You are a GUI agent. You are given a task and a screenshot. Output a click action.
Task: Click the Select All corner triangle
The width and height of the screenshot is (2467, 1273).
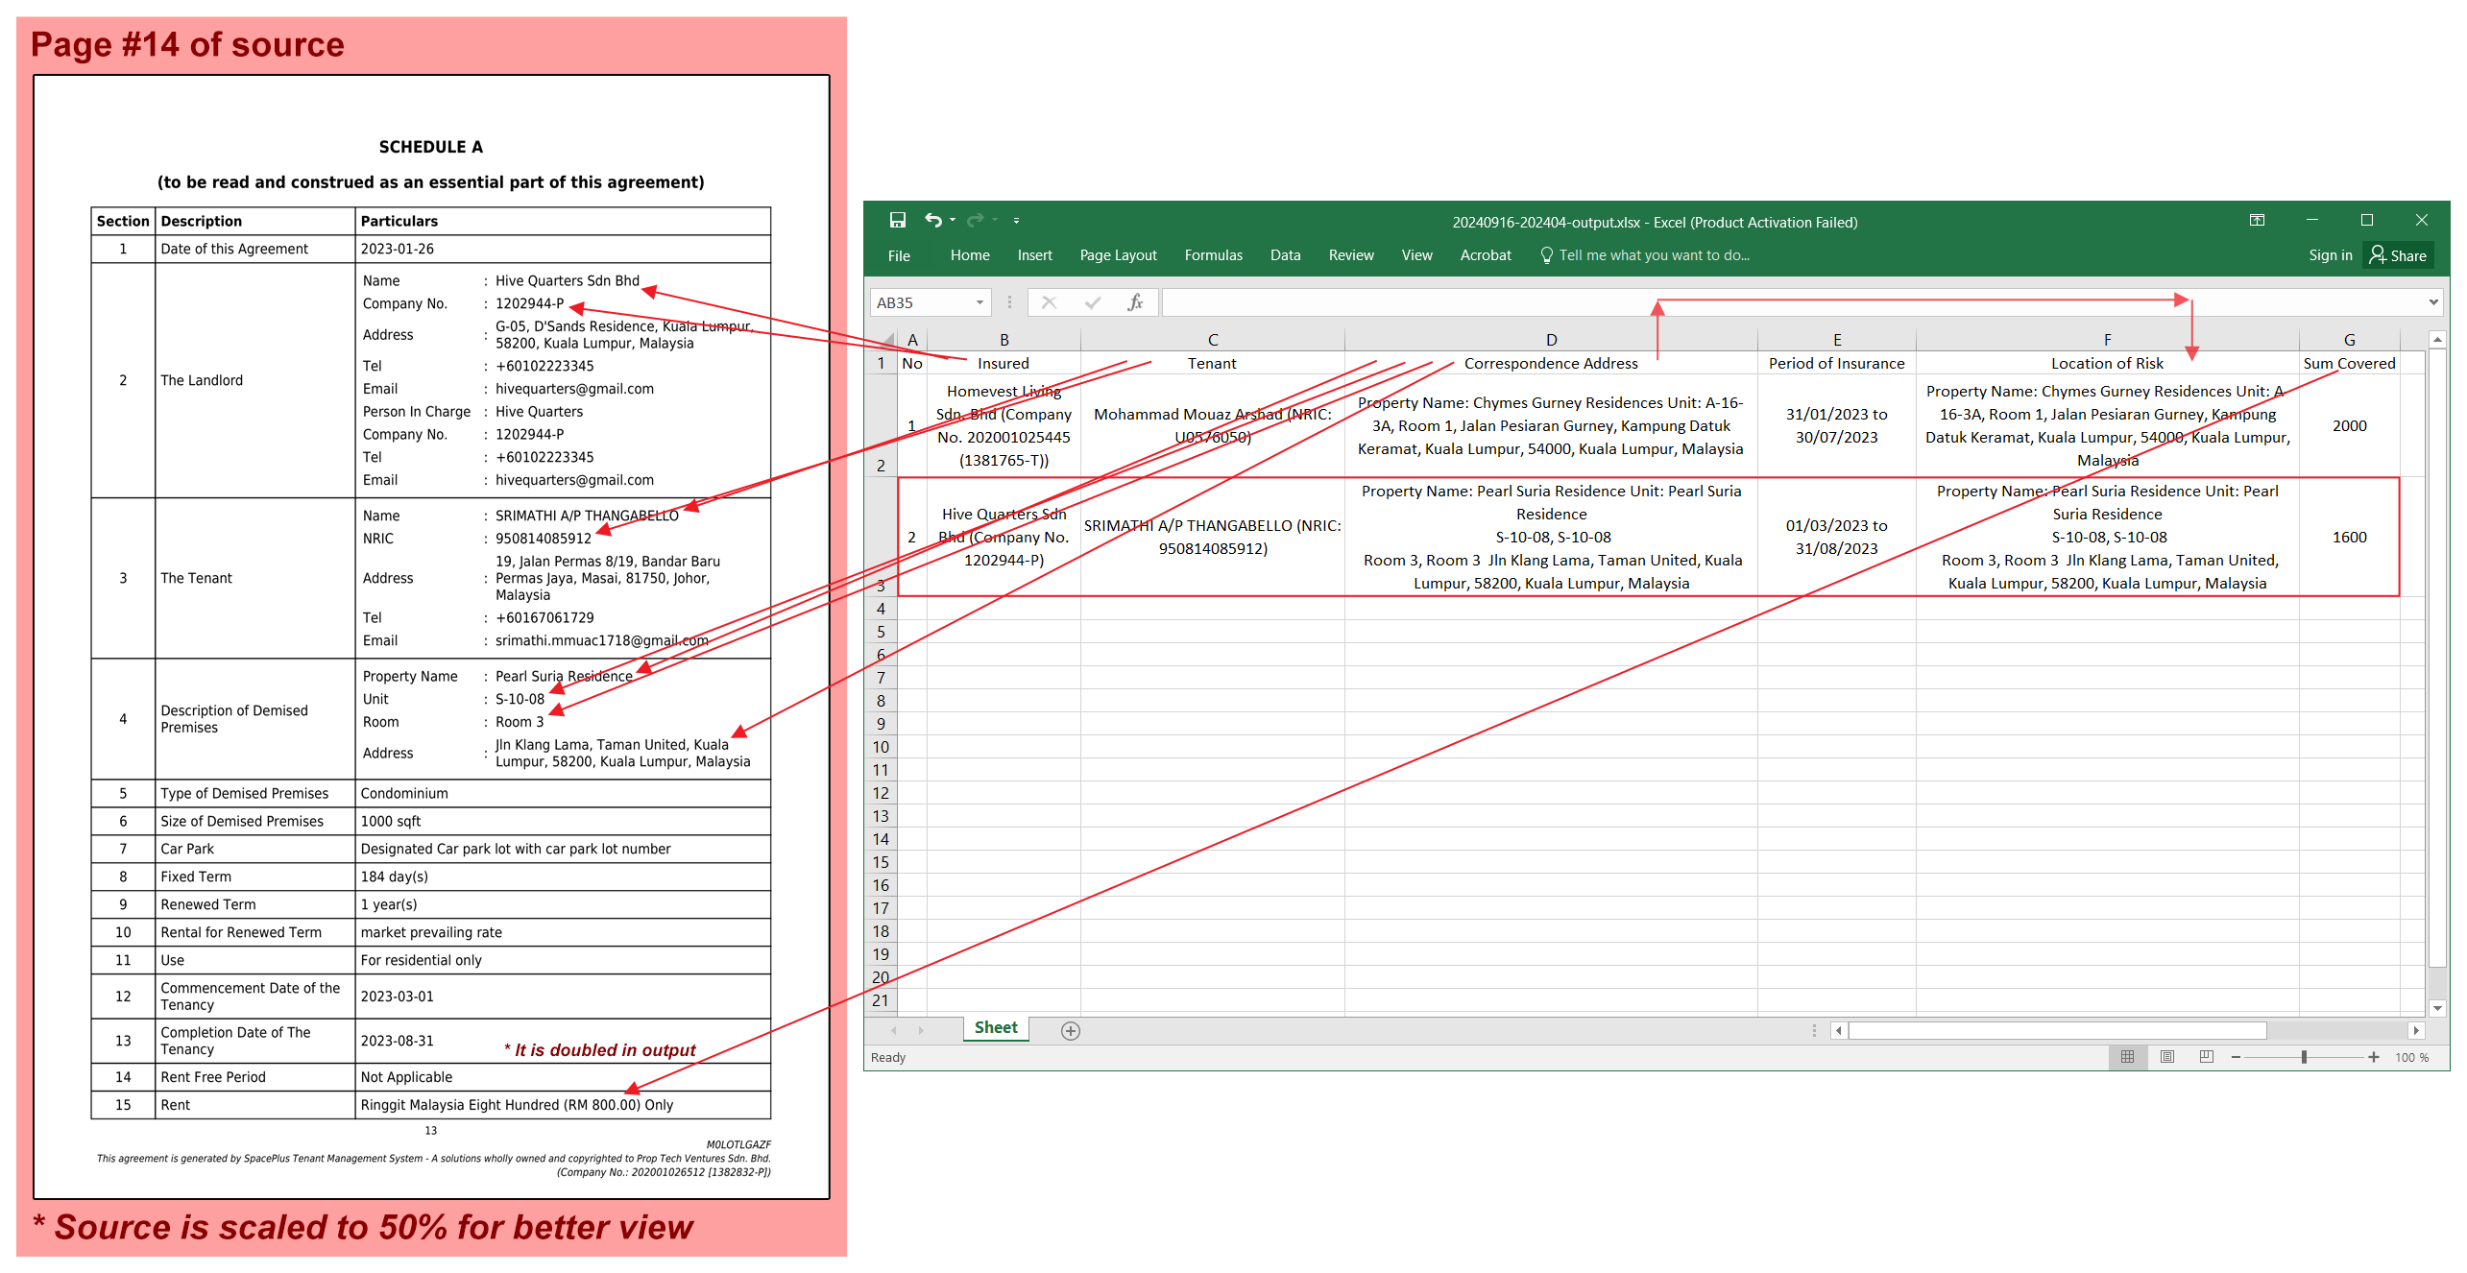coord(882,339)
